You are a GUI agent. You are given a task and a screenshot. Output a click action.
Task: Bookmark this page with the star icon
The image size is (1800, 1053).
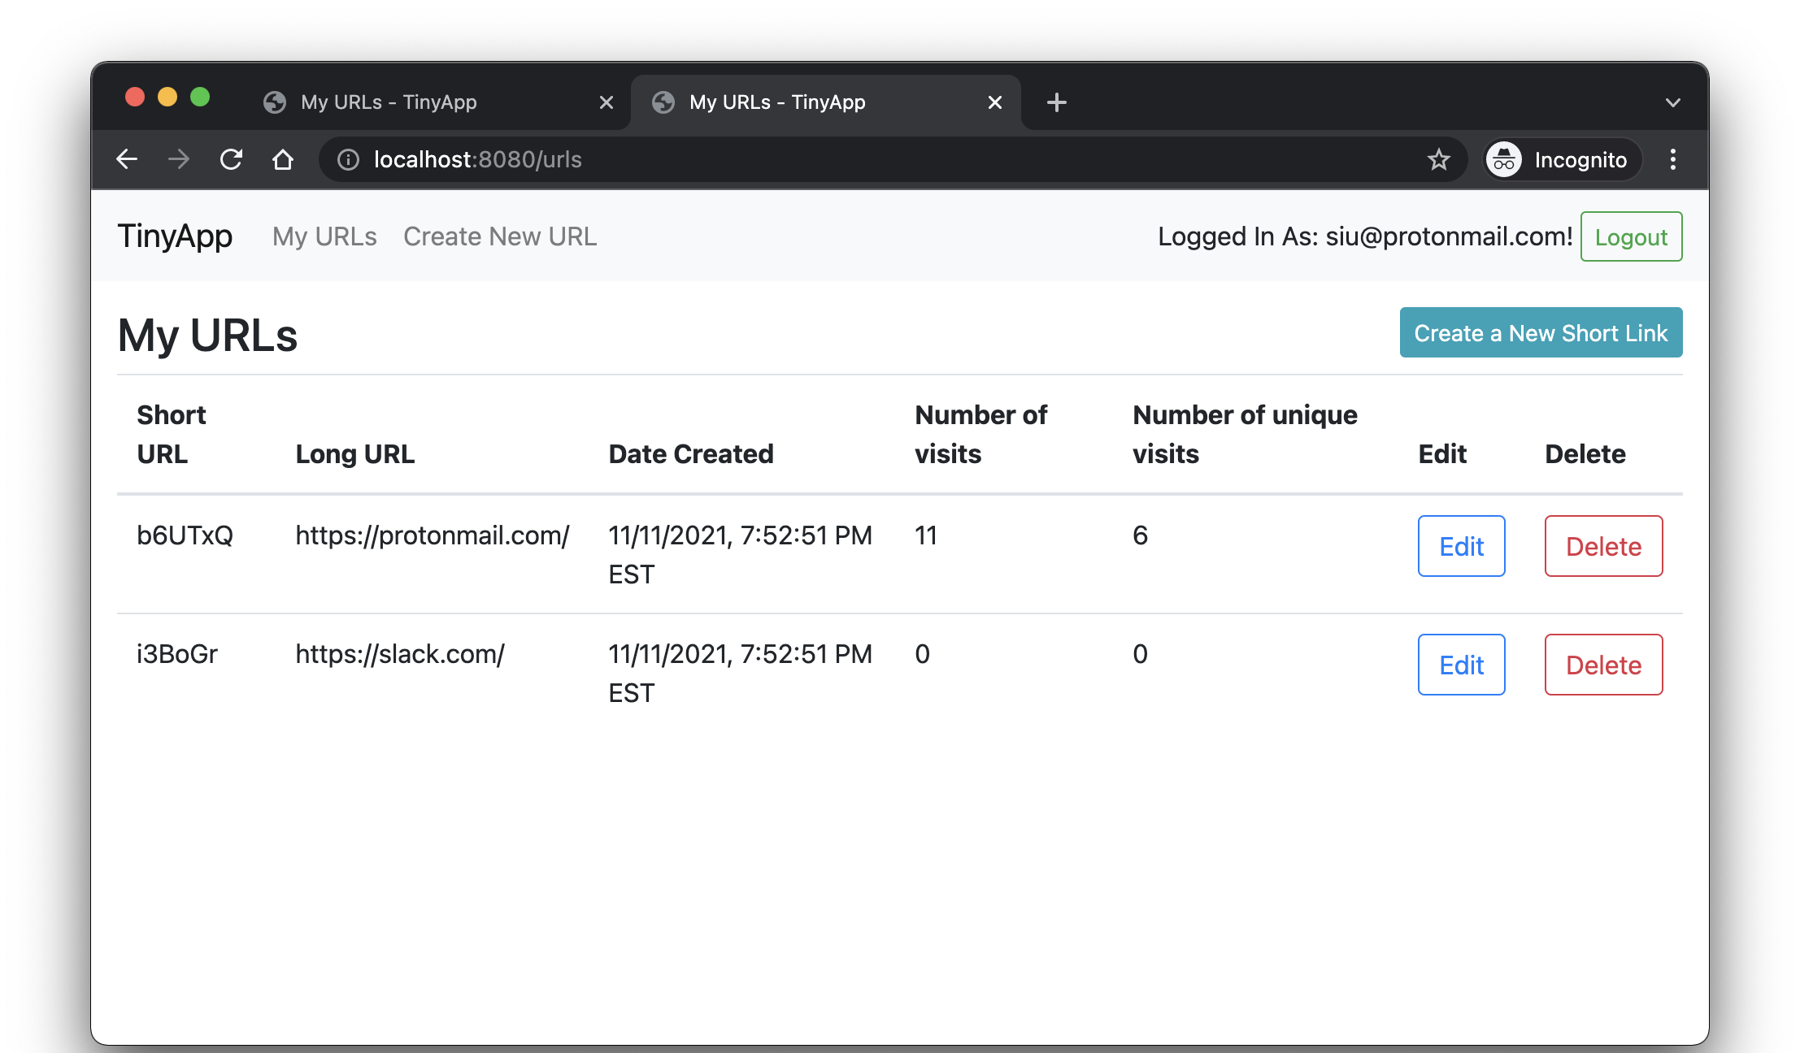click(x=1438, y=159)
